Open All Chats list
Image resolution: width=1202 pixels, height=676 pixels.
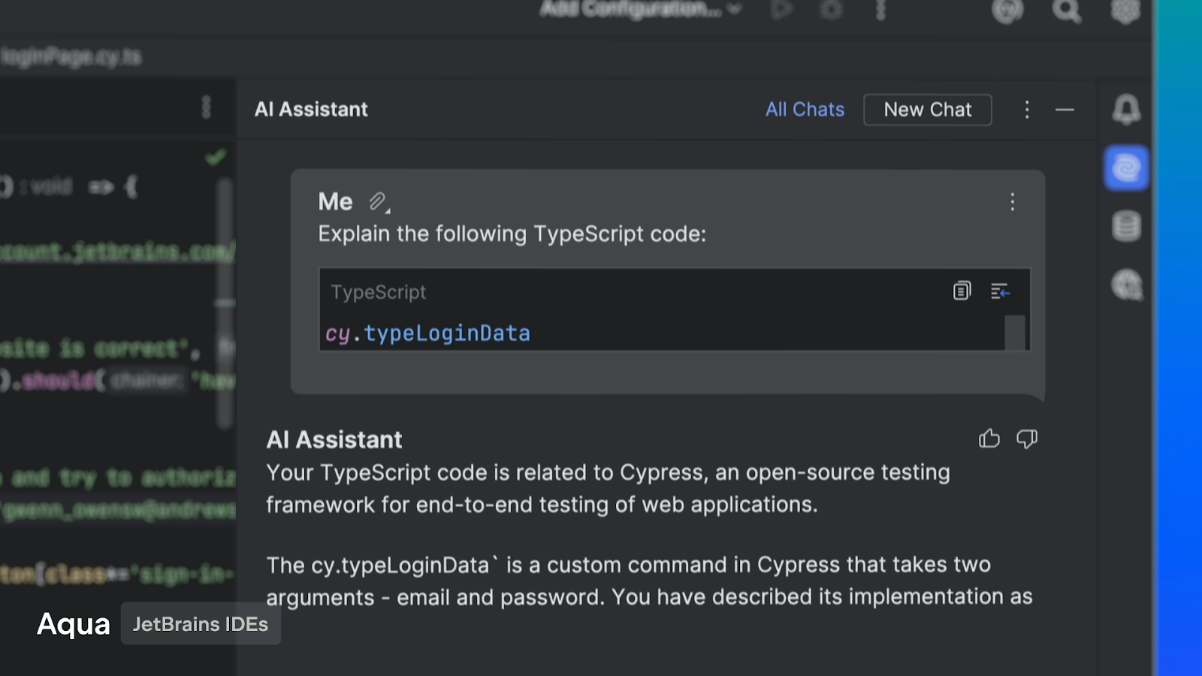[x=805, y=110]
